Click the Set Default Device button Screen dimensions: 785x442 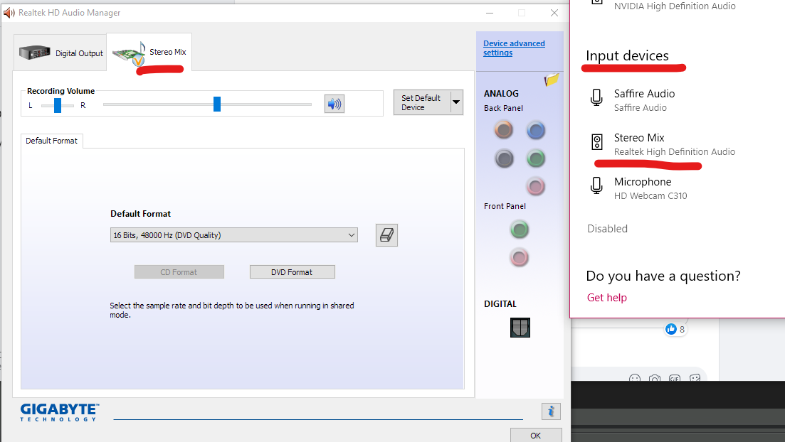click(x=422, y=102)
